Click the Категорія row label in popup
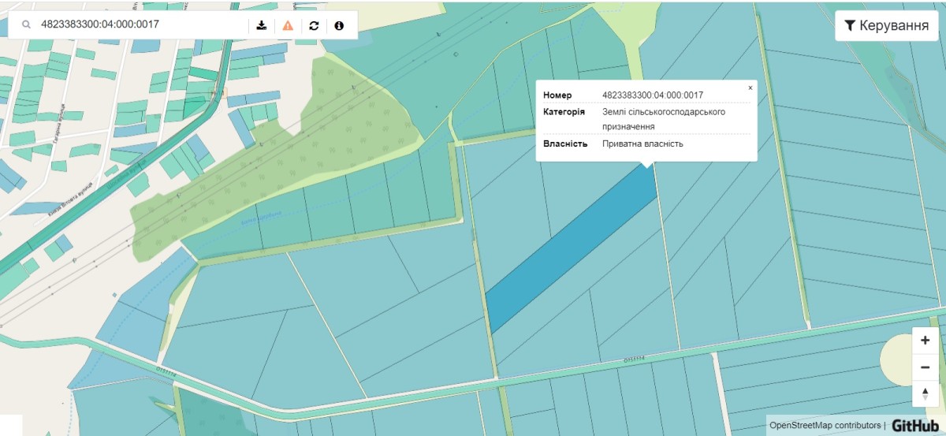Image resolution: width=946 pixels, height=436 pixels. tap(564, 112)
